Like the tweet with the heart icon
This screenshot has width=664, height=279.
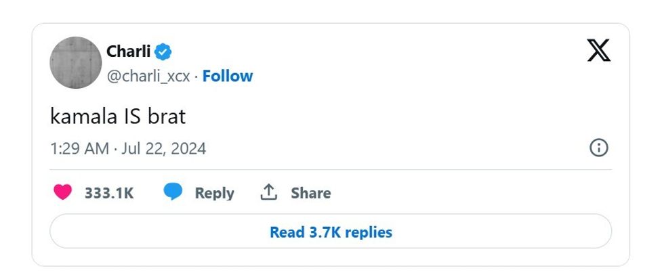pyautogui.click(x=63, y=193)
